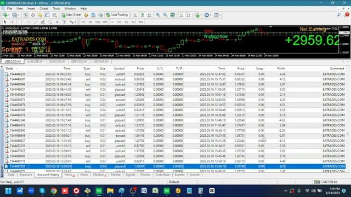Sort history by Symbol column header
Viewport: 351px width, 197px height.
click(119, 68)
